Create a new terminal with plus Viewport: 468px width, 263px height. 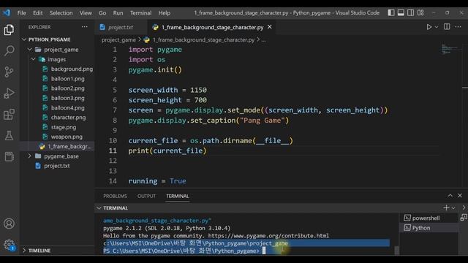446,207
